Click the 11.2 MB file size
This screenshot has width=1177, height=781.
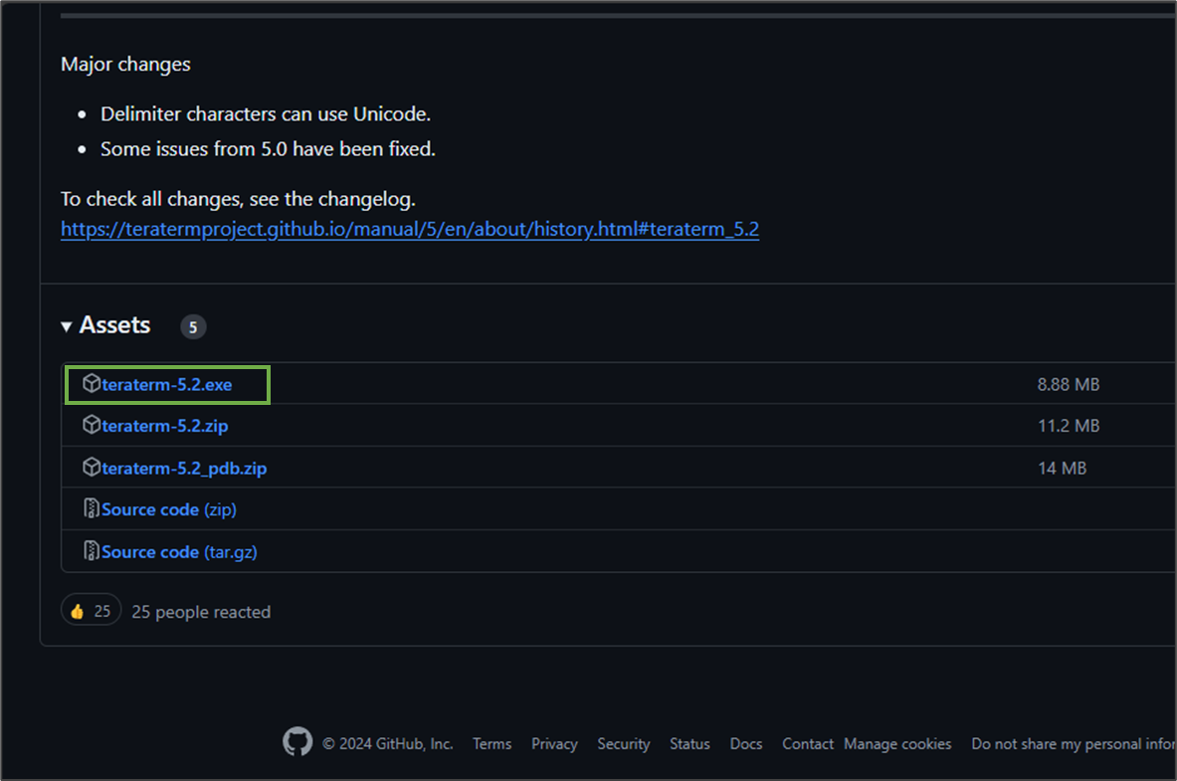(1069, 426)
